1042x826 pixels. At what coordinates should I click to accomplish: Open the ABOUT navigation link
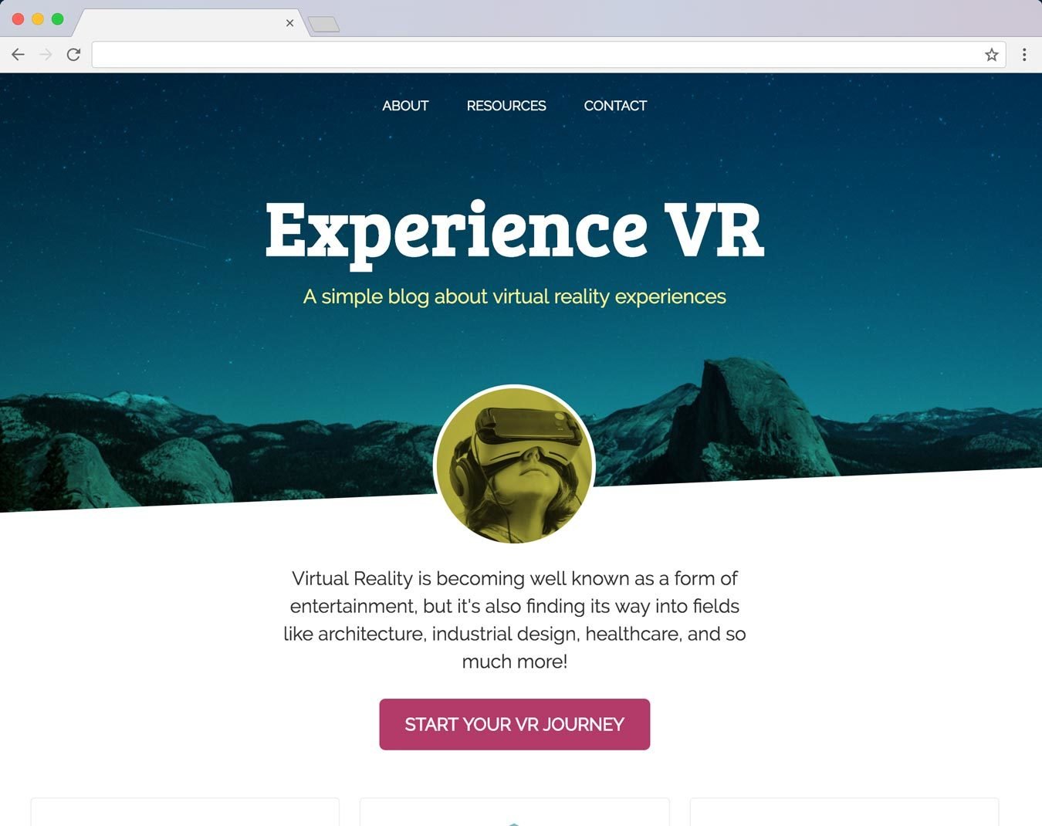pos(405,106)
